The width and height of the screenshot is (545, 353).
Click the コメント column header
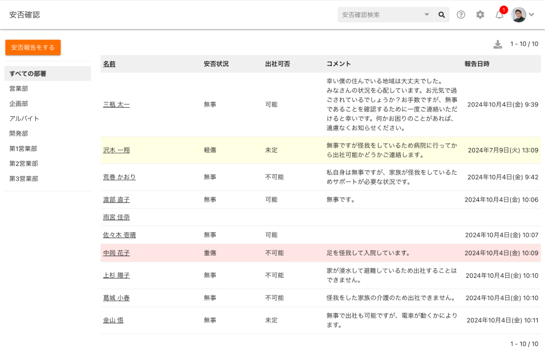point(339,64)
